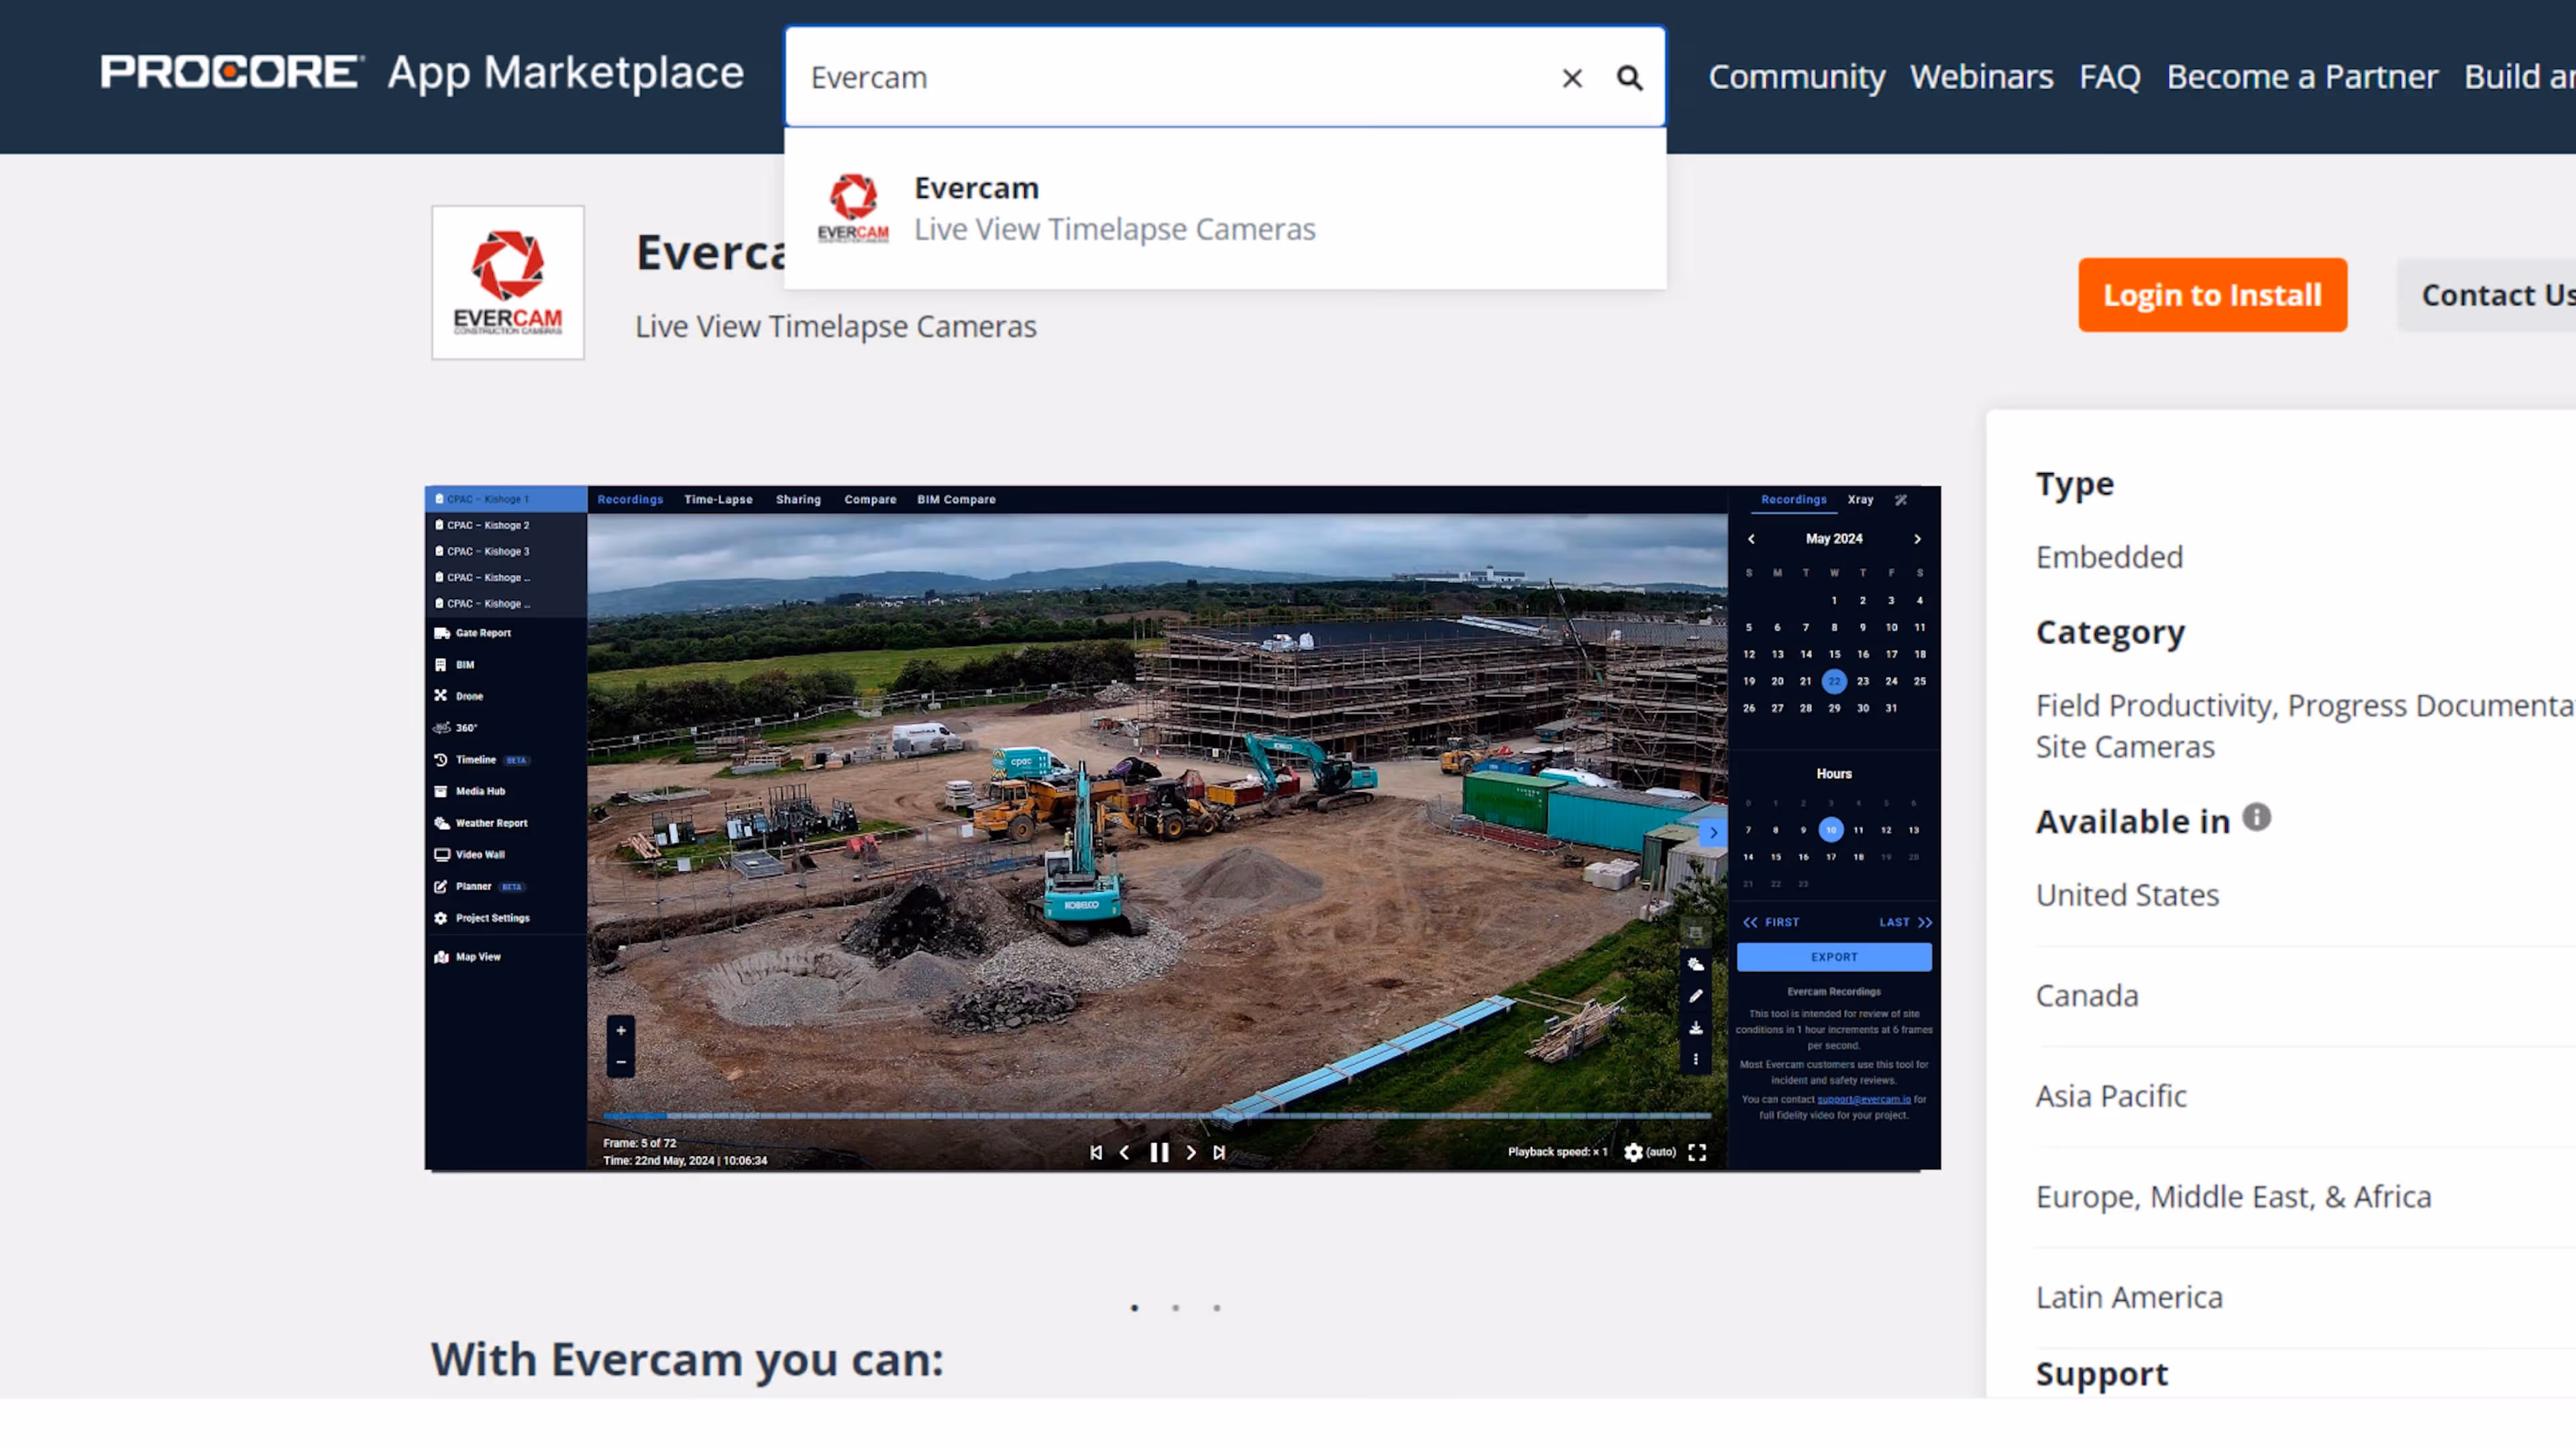Click the Evercam screenshot carousel image
The width and height of the screenshot is (2576, 1449).
1182,828
